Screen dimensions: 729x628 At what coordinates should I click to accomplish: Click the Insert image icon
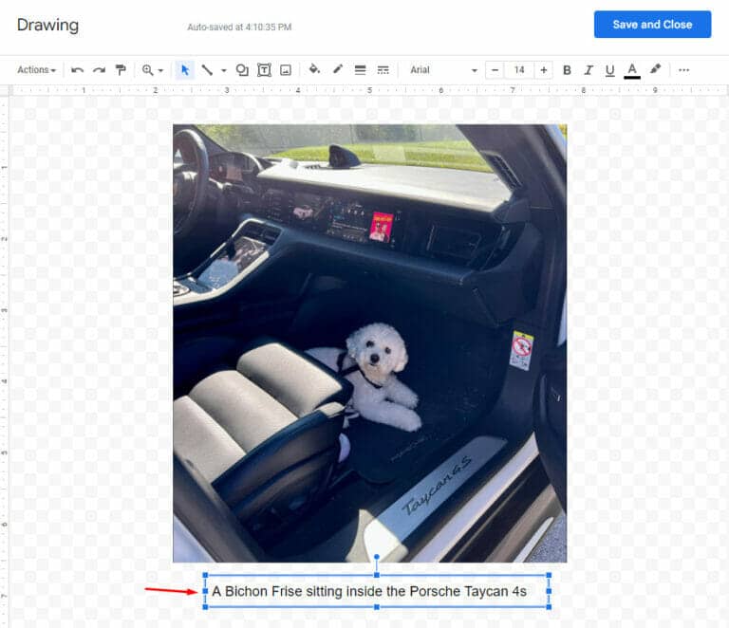(285, 70)
